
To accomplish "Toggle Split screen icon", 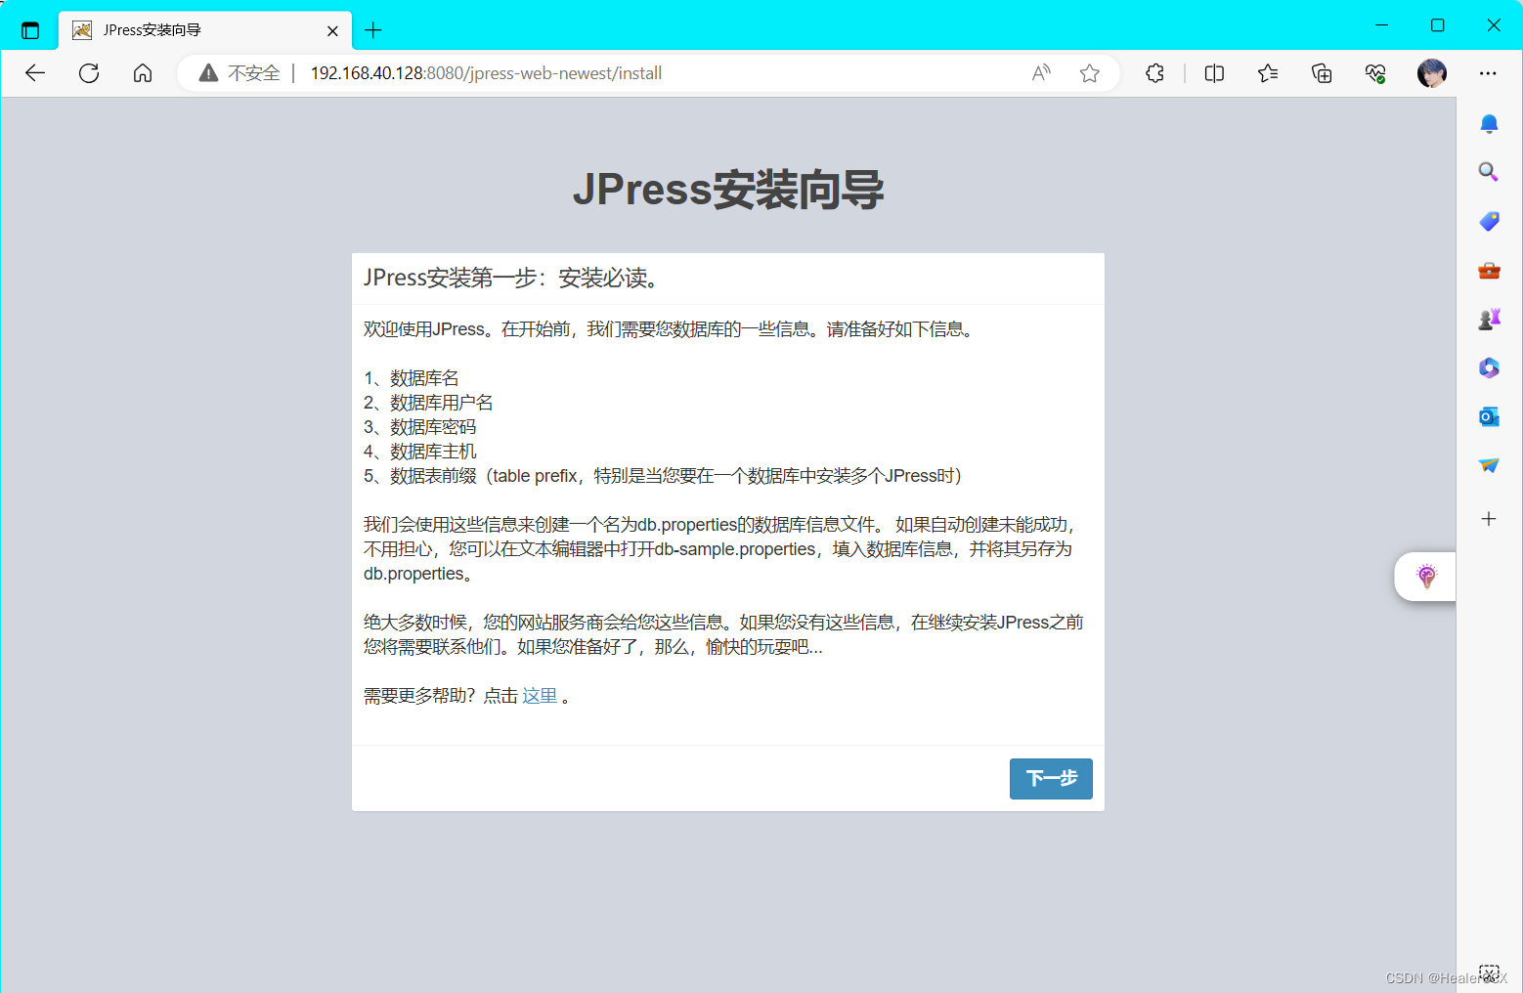I will pyautogui.click(x=1214, y=73).
